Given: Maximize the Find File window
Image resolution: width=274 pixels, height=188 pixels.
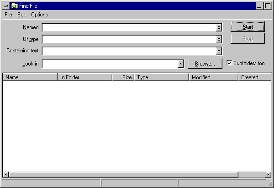Looking at the screenshot, I should [268, 6].
